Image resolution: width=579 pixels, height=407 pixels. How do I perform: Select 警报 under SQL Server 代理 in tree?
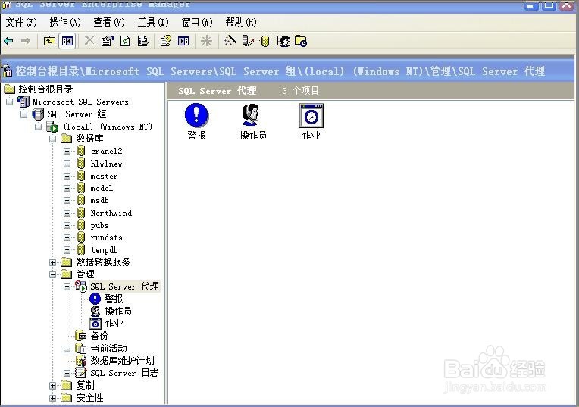114,299
